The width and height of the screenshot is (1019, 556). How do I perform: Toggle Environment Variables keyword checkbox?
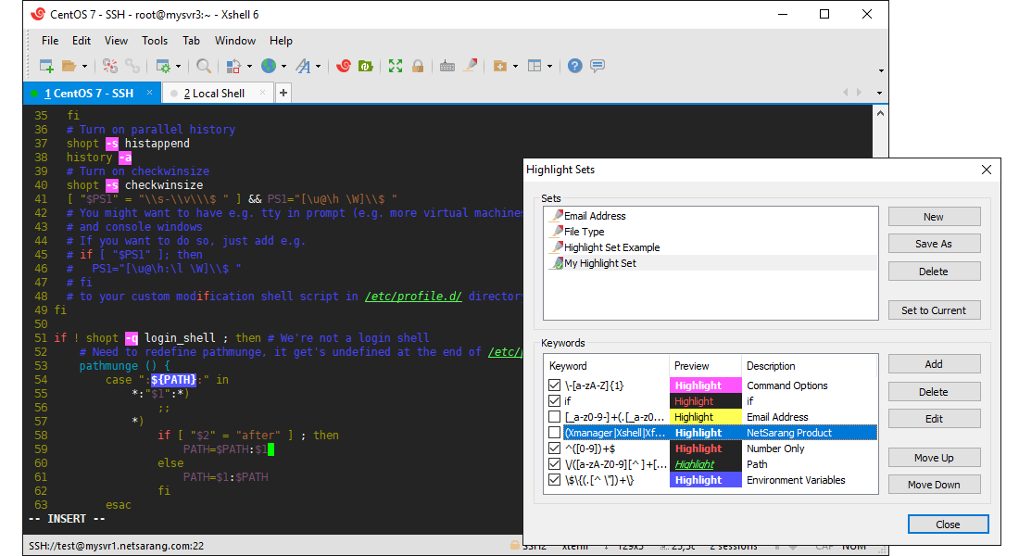click(x=554, y=480)
